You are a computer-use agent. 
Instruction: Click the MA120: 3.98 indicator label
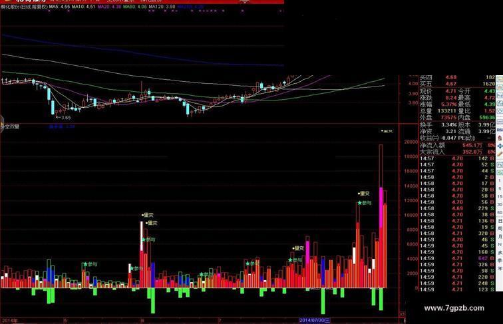[x=162, y=7]
